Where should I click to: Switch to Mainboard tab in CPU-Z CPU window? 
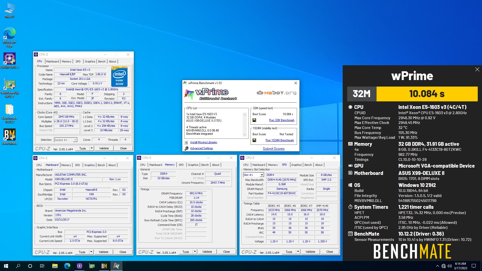point(52,61)
